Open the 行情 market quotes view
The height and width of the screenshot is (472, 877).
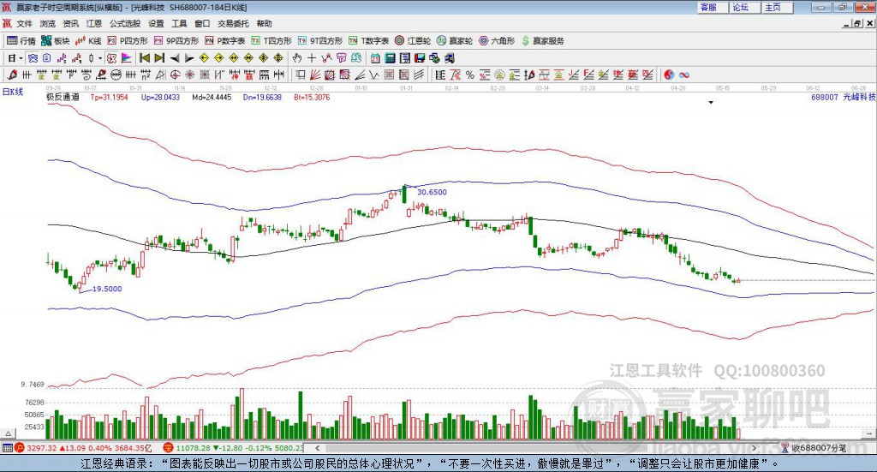point(21,40)
